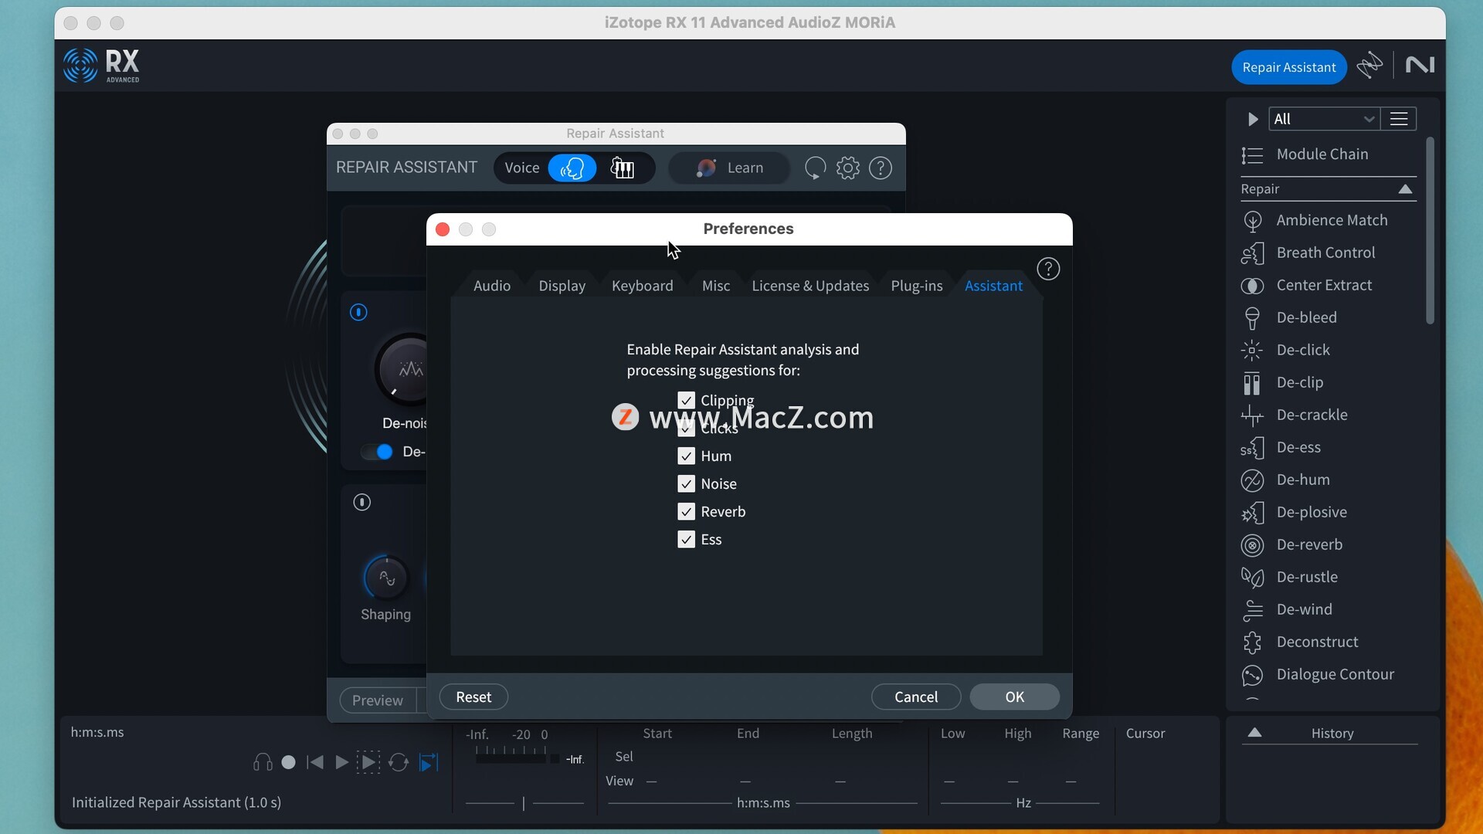This screenshot has height=834, width=1483.
Task: Click Native Instruments logo icon
Action: point(1420,66)
